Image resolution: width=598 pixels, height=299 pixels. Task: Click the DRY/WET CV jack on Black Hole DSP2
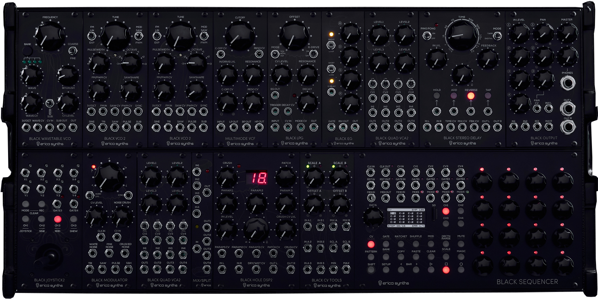point(256,270)
